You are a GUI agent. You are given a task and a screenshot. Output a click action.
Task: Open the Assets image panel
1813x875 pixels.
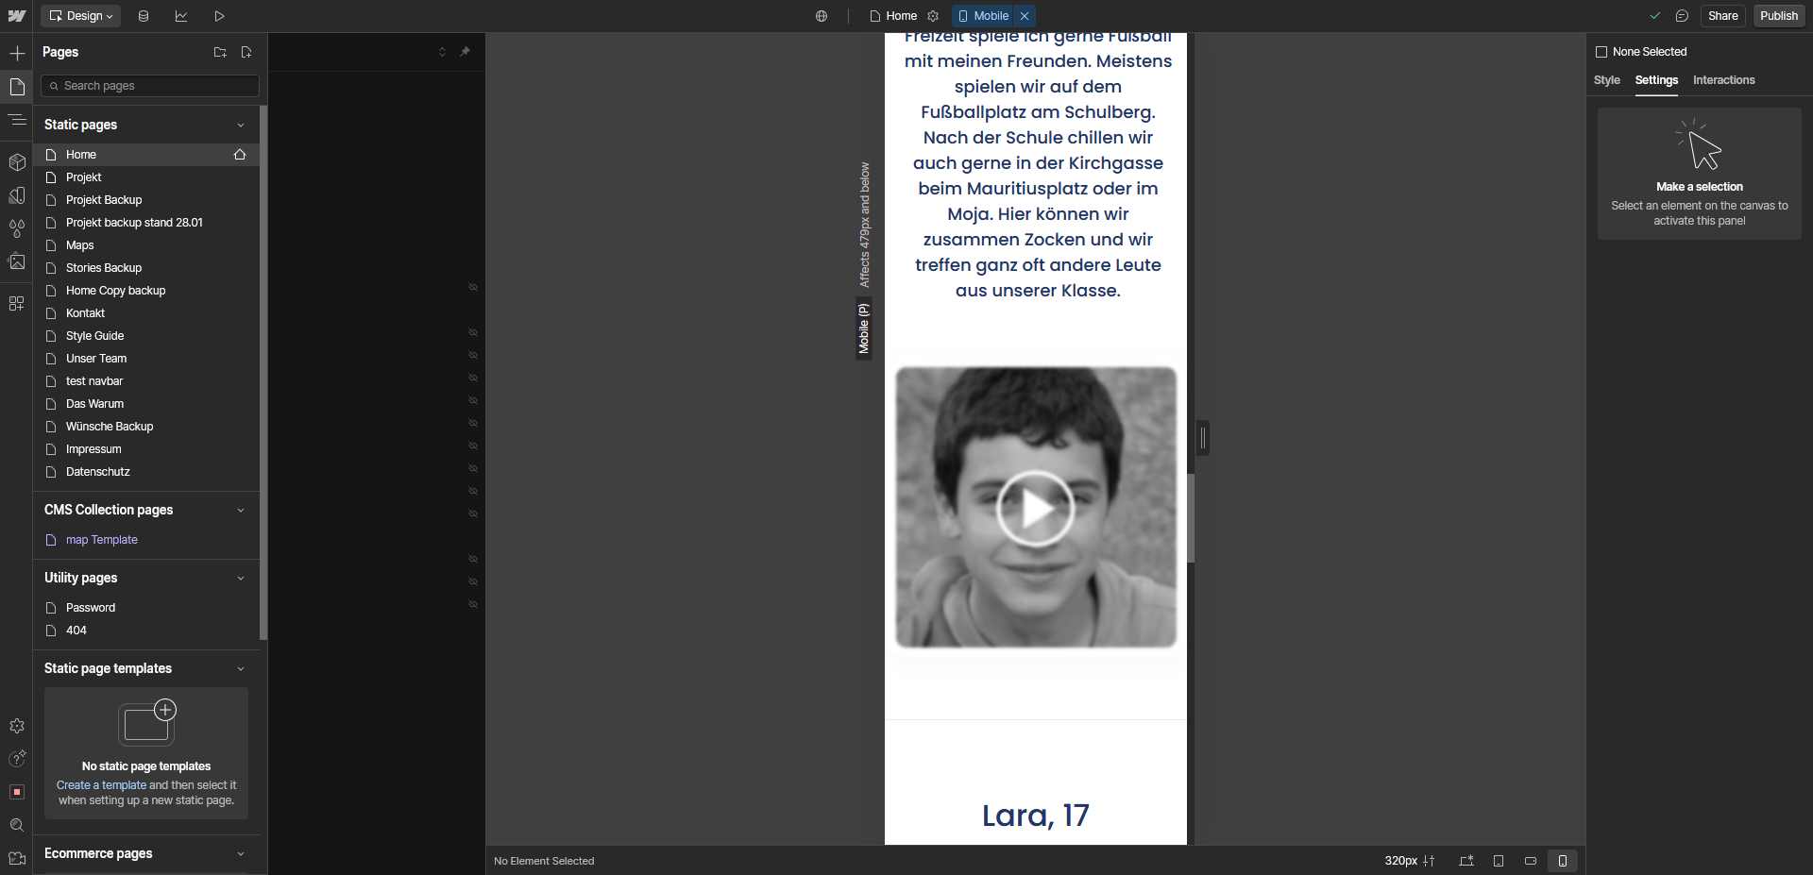(17, 261)
